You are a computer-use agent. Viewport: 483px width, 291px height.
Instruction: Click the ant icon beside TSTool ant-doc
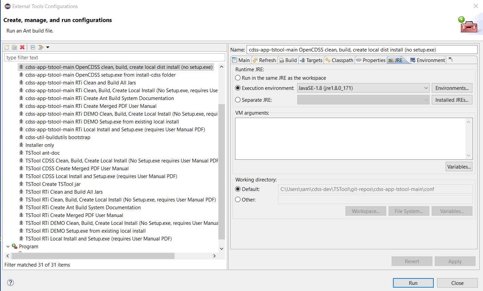pyautogui.click(x=21, y=153)
